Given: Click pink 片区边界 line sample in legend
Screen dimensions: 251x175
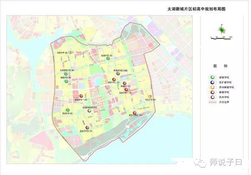Looking at the screenshot, I should point(213,102).
